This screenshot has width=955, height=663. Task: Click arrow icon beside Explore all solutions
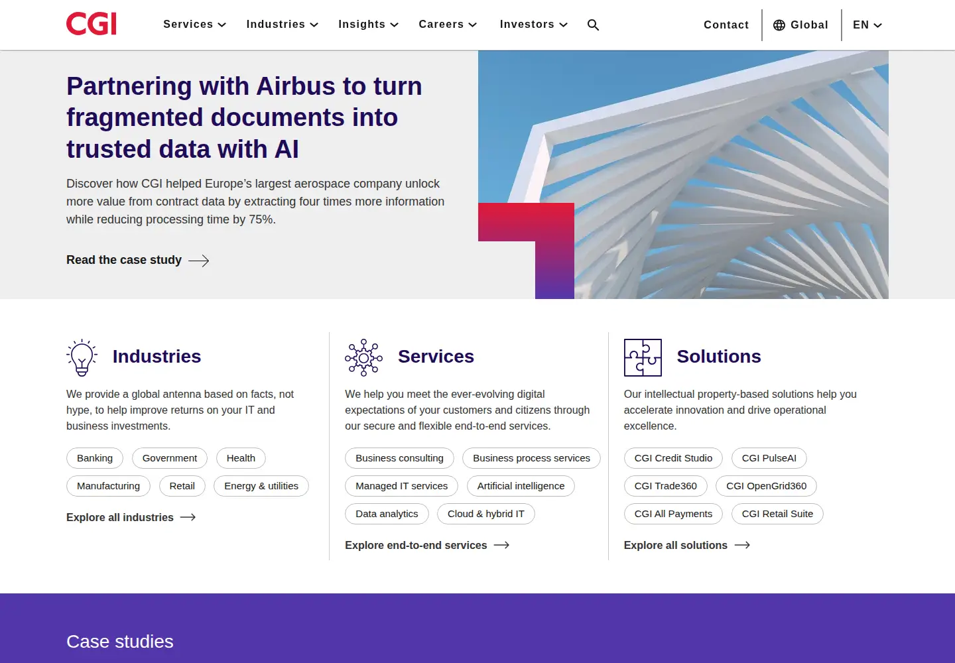point(742,545)
